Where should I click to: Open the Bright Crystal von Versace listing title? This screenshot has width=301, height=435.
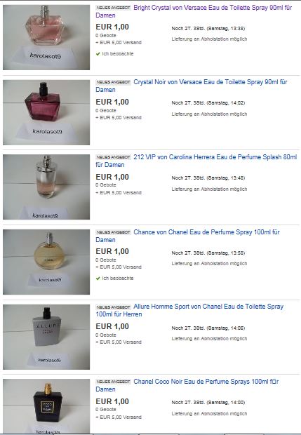[194, 11]
